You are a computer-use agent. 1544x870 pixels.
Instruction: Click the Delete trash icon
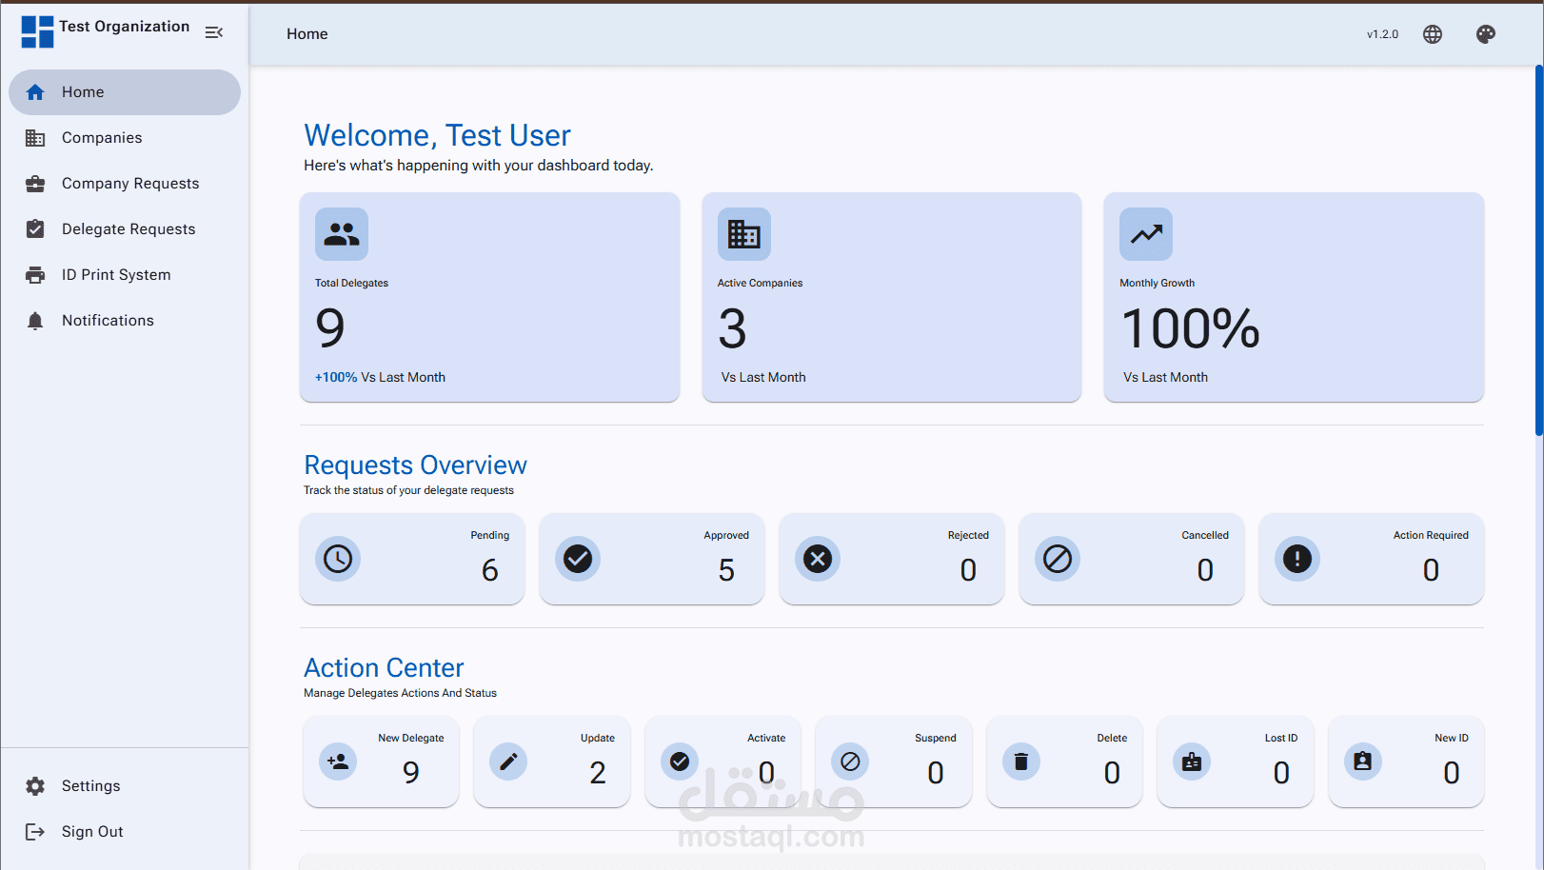point(1021,761)
